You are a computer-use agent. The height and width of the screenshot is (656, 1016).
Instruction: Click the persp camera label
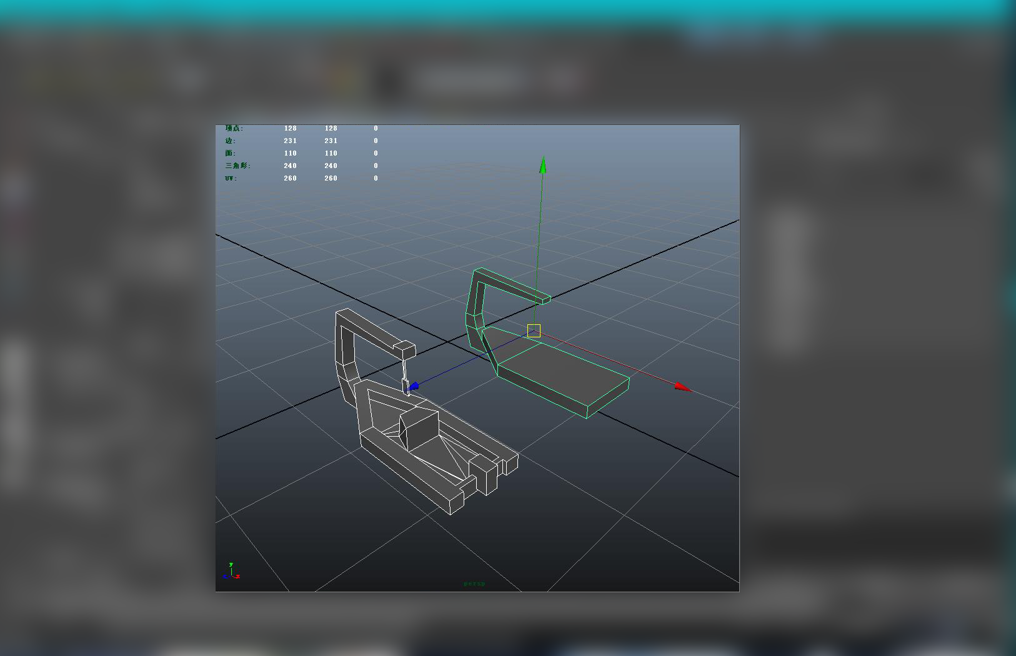(x=474, y=584)
